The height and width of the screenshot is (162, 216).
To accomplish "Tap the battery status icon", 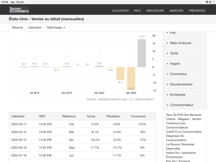I will 212,2.
